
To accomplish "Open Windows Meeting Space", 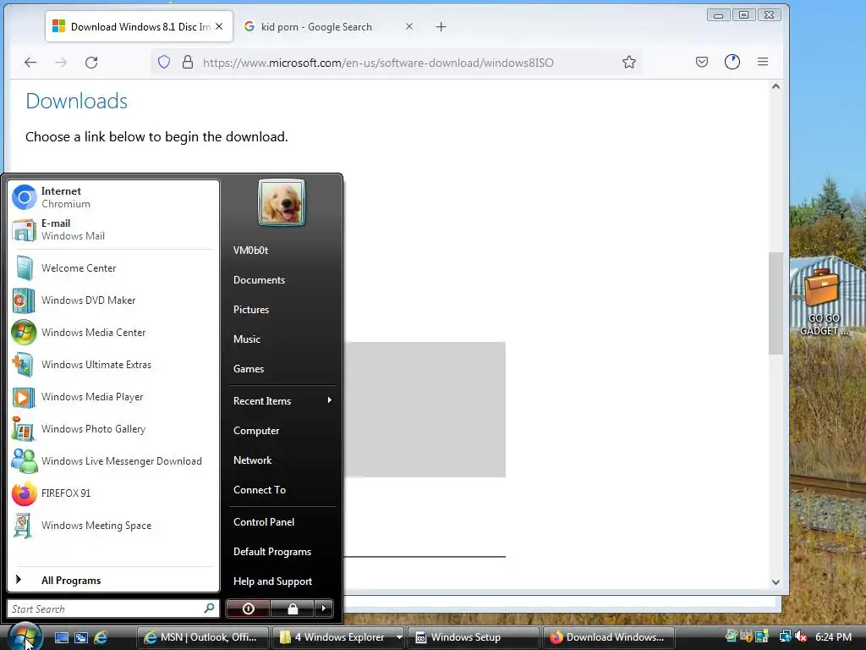I will pyautogui.click(x=113, y=525).
